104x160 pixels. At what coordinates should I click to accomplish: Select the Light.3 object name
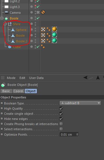click(15, 7)
